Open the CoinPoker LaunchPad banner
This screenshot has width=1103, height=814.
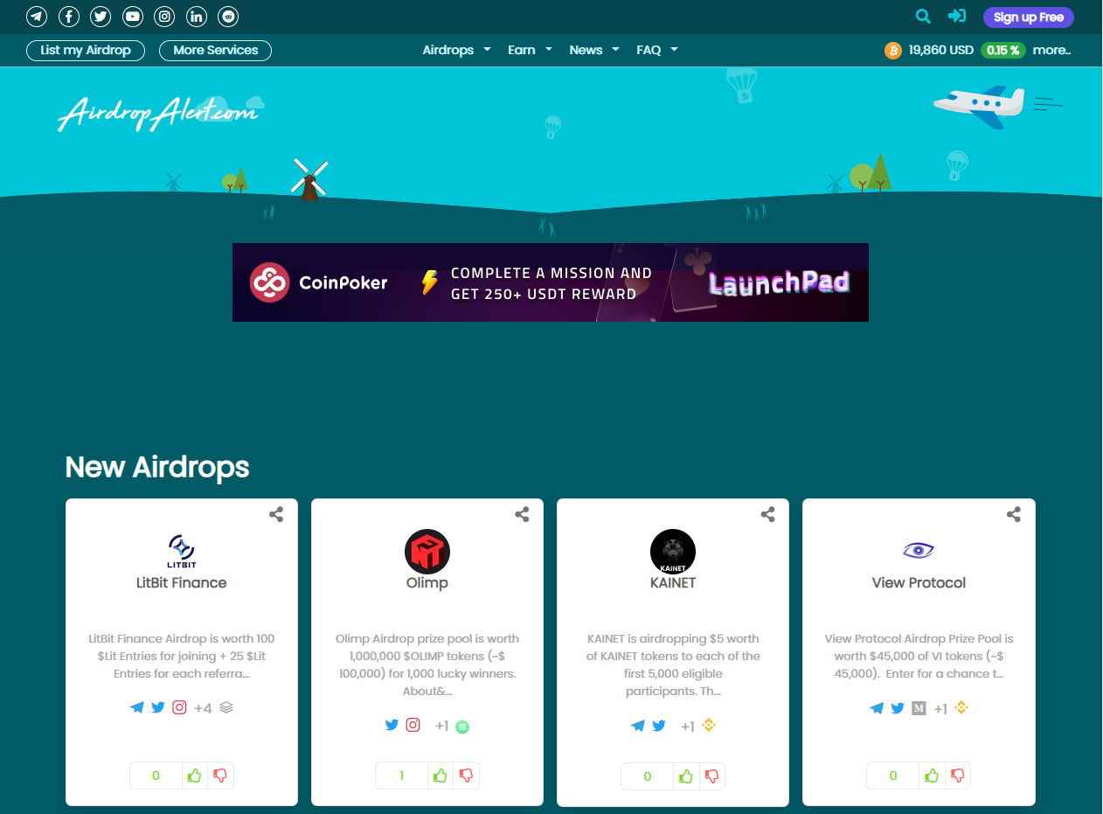point(550,282)
